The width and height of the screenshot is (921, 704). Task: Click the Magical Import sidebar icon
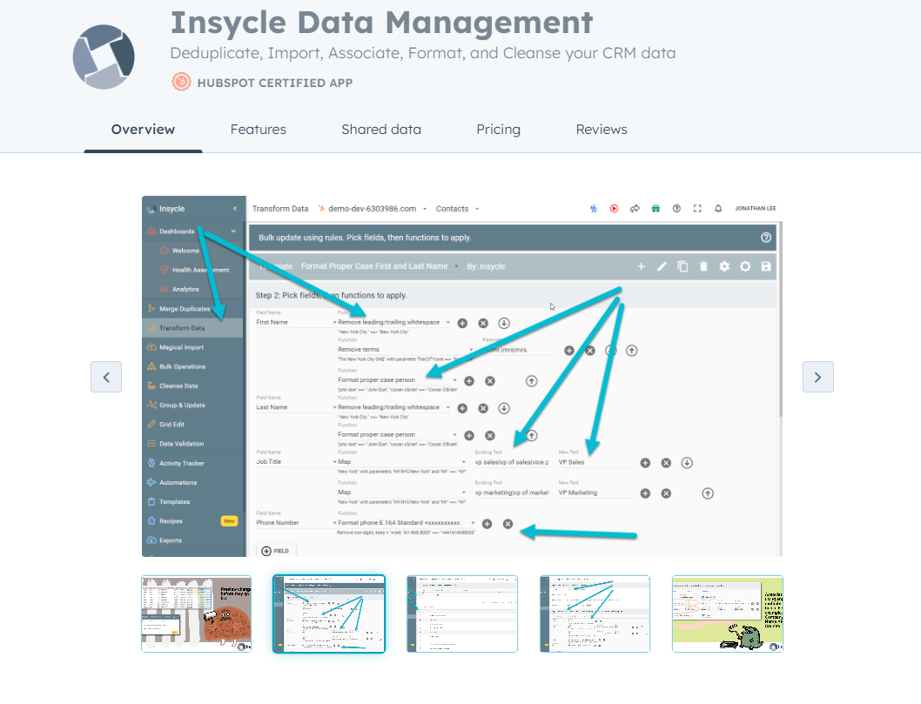(151, 347)
